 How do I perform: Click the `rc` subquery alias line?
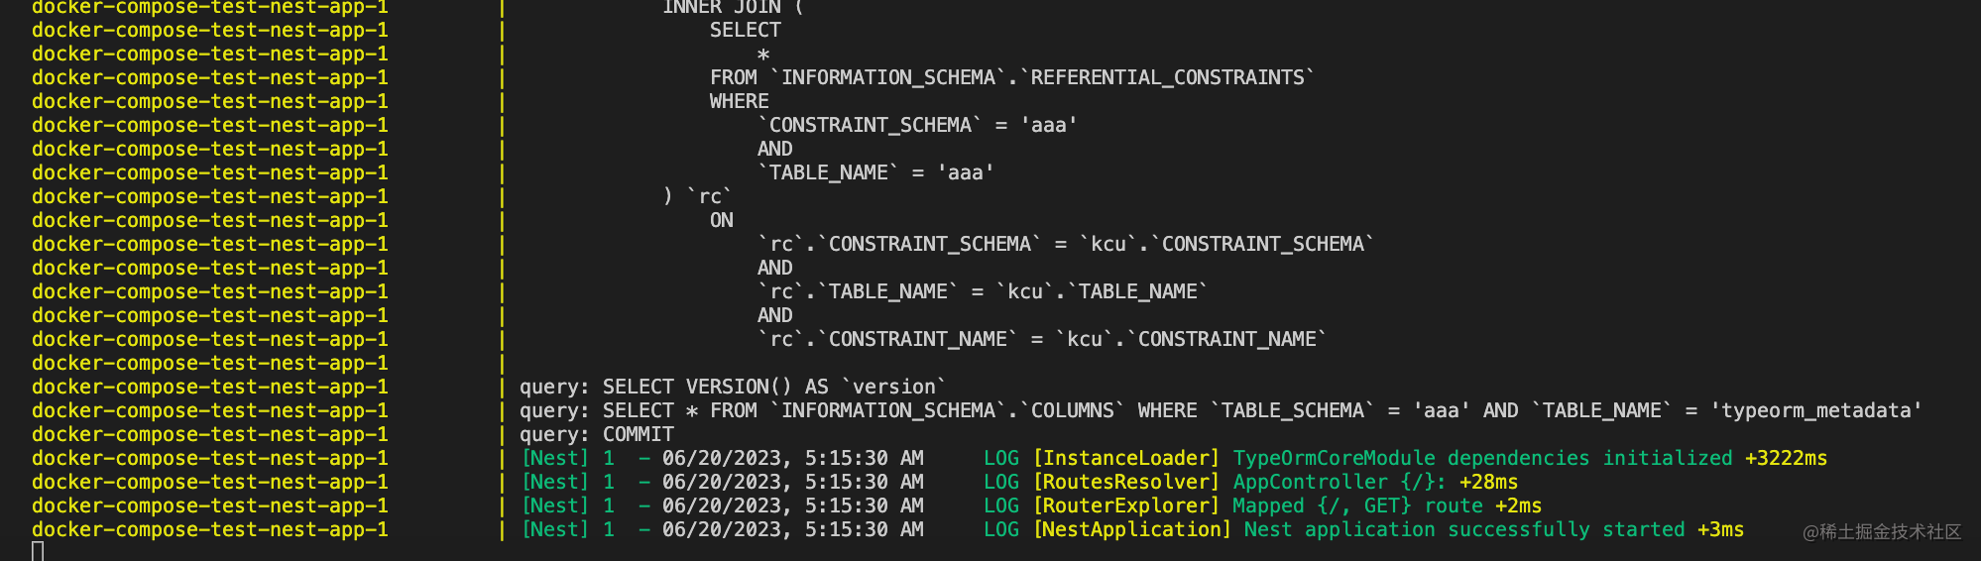(698, 196)
